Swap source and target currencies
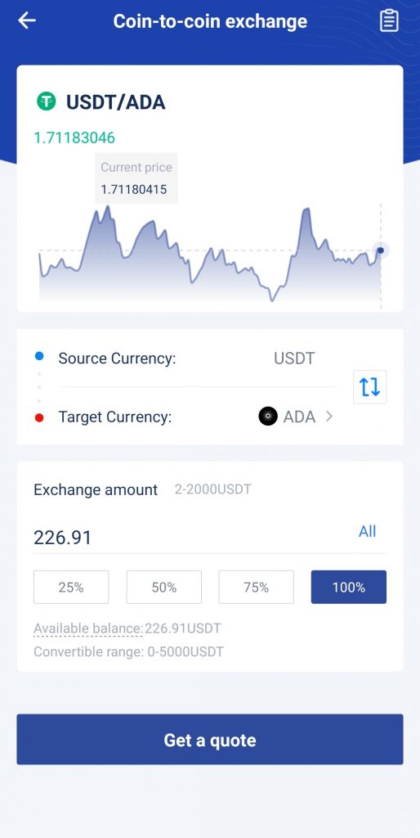The height and width of the screenshot is (838, 420). click(369, 387)
